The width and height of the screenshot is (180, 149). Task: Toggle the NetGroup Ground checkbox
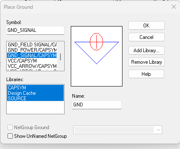coord(10,127)
